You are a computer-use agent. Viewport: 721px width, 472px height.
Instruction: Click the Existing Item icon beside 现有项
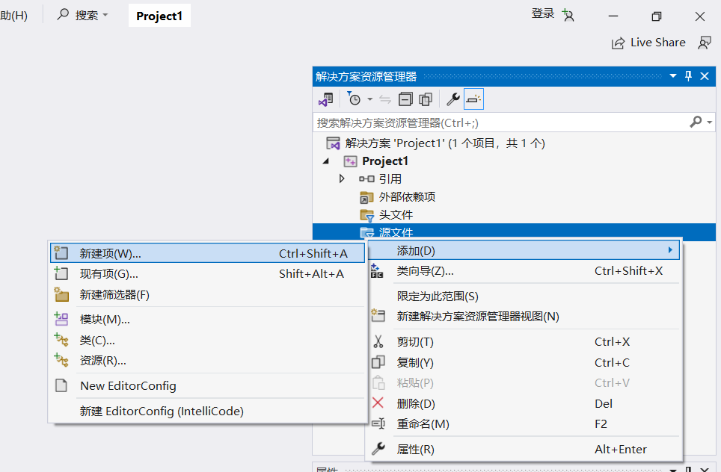(x=61, y=273)
